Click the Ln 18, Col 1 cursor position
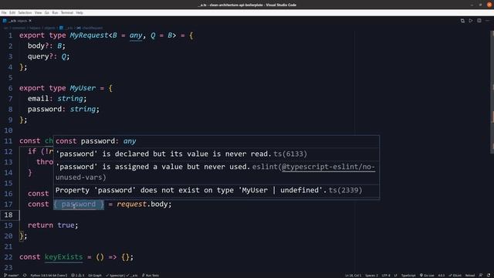This screenshot has height=278, width=494. 354,275
